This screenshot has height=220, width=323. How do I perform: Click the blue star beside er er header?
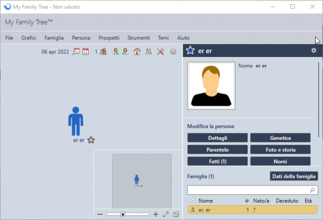(190, 50)
